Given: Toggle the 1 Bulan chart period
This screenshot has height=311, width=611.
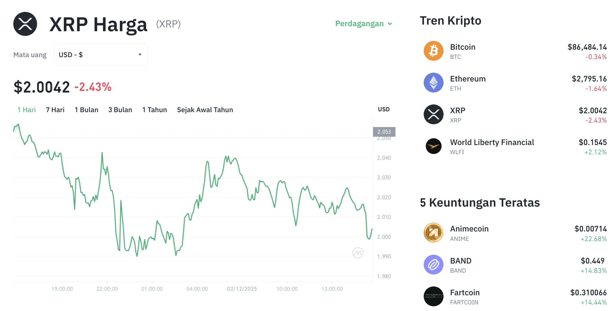Looking at the screenshot, I should click(86, 110).
